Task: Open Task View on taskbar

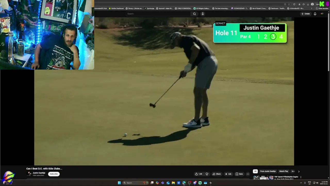Action: pyautogui.click(x=152, y=183)
